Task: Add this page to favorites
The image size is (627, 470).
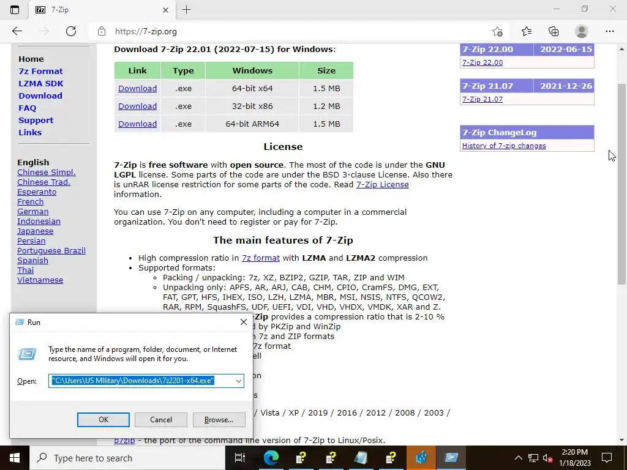Action: [497, 31]
